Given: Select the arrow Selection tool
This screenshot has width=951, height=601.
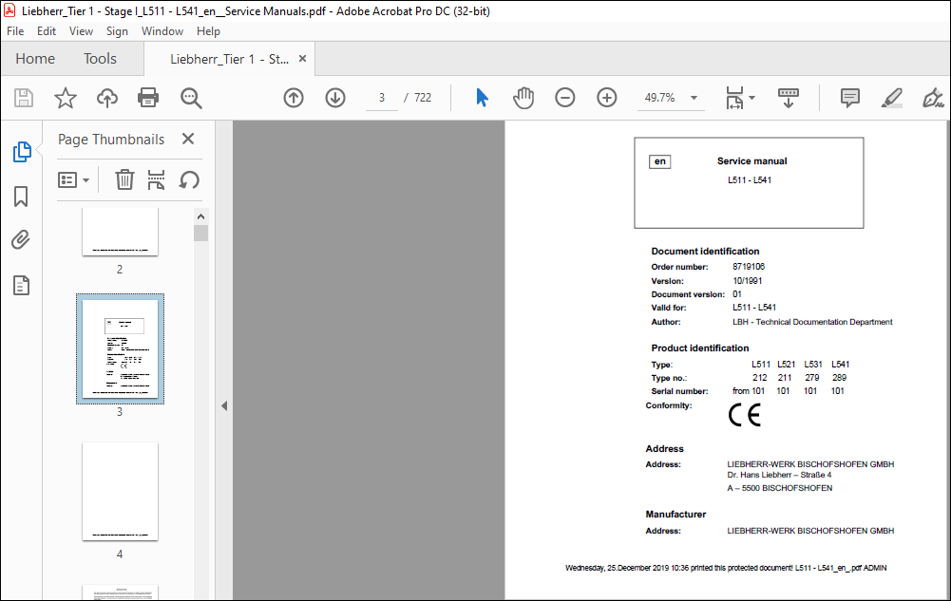Looking at the screenshot, I should click(x=482, y=98).
